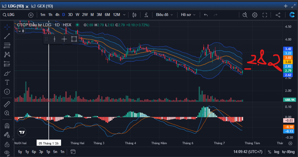Select the trend line drawing tool
This screenshot has width=298, height=157.
7,36
